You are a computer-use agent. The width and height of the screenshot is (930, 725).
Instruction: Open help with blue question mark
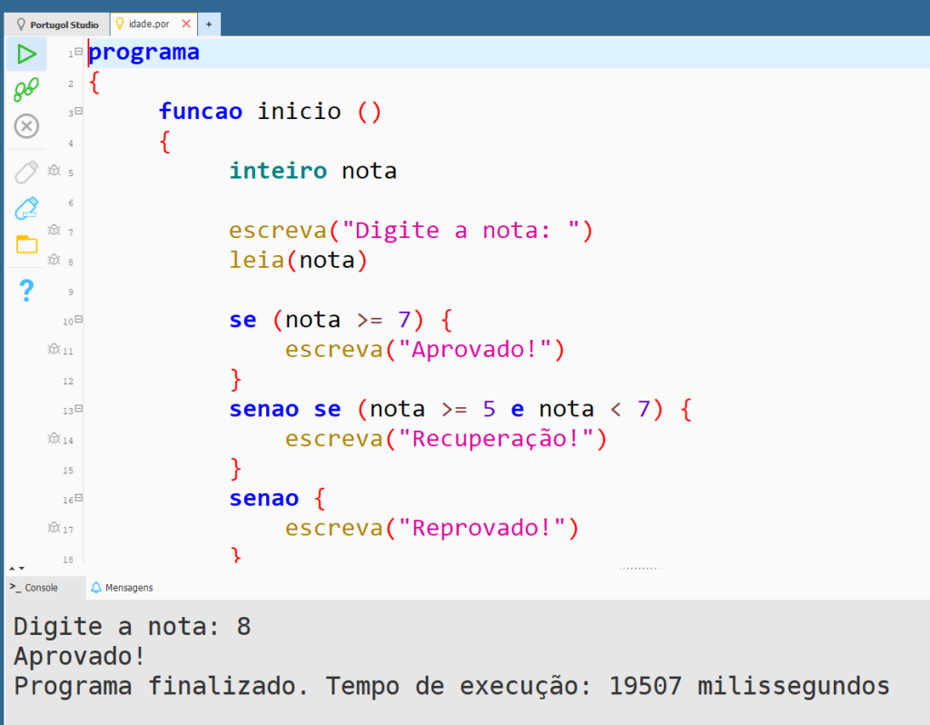click(x=26, y=291)
